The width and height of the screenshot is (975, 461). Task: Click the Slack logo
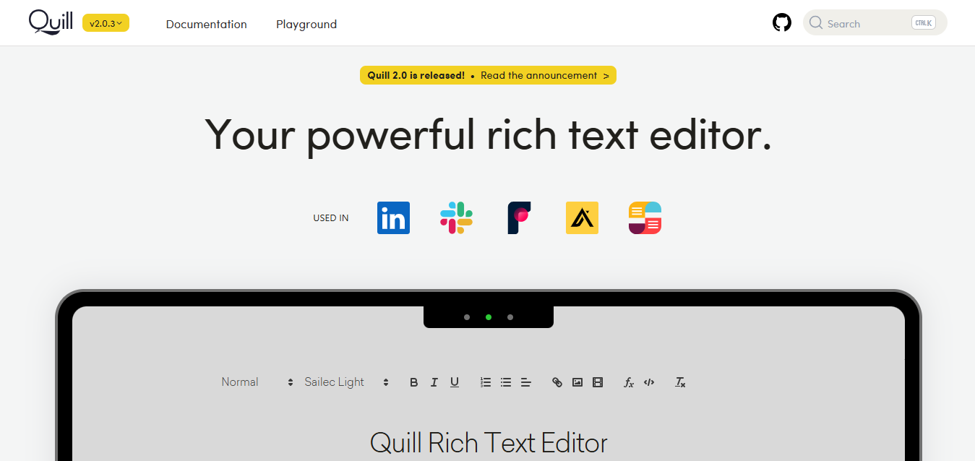click(456, 217)
